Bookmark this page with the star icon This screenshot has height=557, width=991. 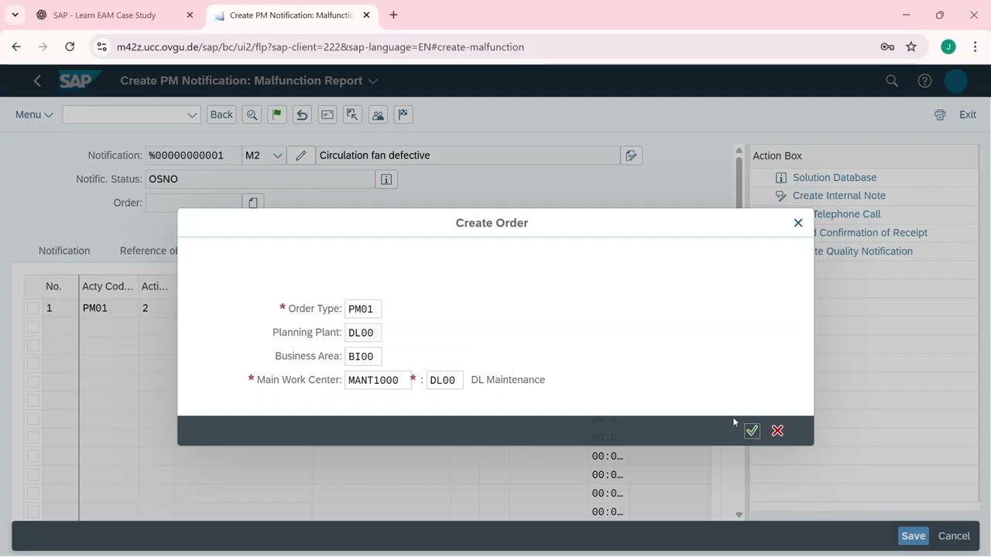[x=911, y=46]
